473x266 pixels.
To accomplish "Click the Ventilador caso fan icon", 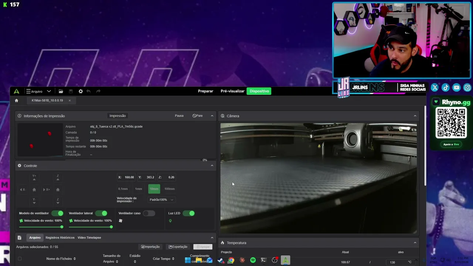I will [x=120, y=221].
